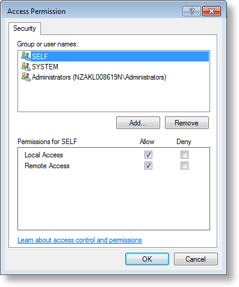This screenshot has height=287, width=239.
Task: Click the Add... button
Action: [x=138, y=123]
